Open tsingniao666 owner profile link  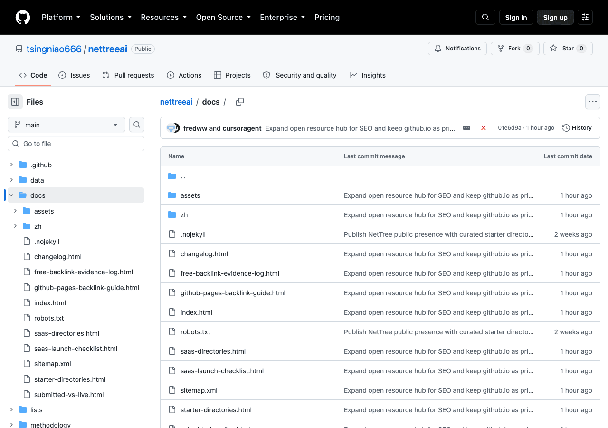click(x=54, y=49)
